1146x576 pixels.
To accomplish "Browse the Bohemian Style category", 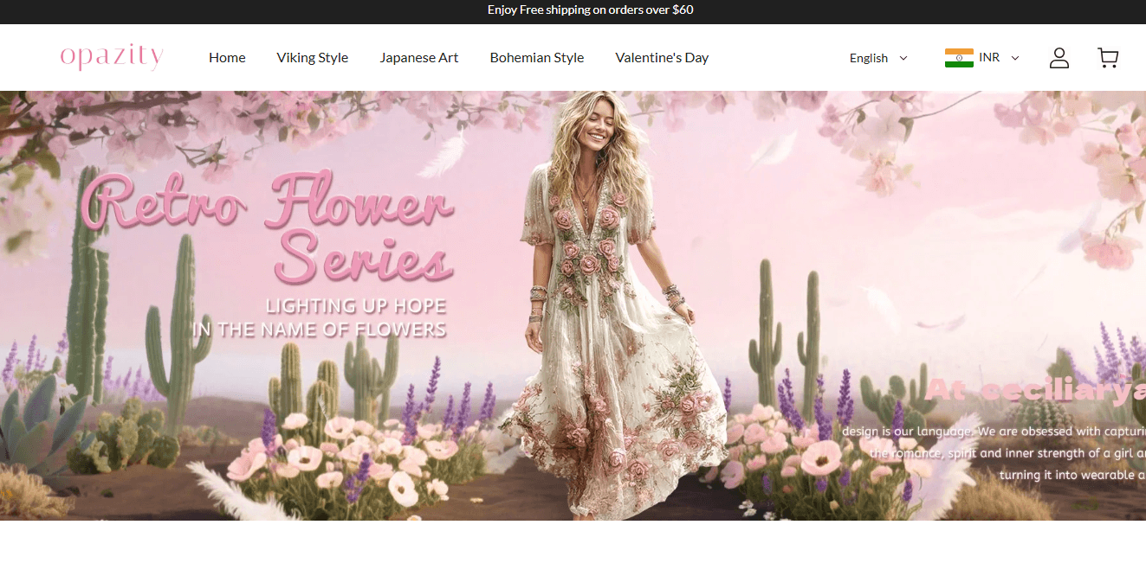I will [x=536, y=58].
